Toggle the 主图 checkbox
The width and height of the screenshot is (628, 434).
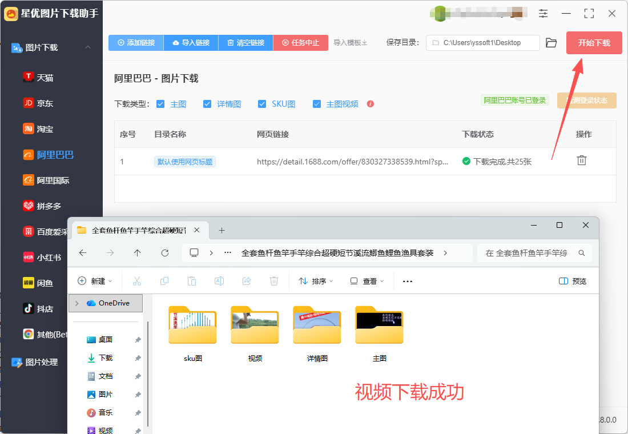point(160,104)
